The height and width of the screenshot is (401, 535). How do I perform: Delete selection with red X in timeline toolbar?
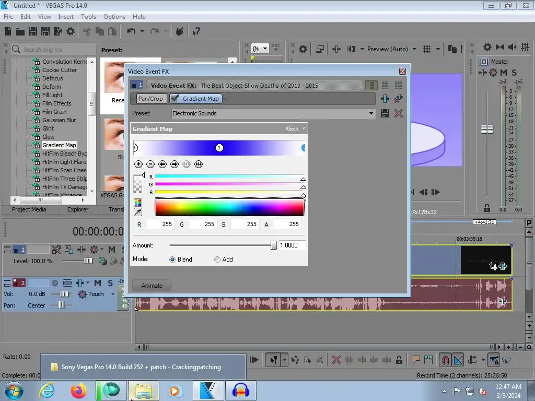[336, 360]
